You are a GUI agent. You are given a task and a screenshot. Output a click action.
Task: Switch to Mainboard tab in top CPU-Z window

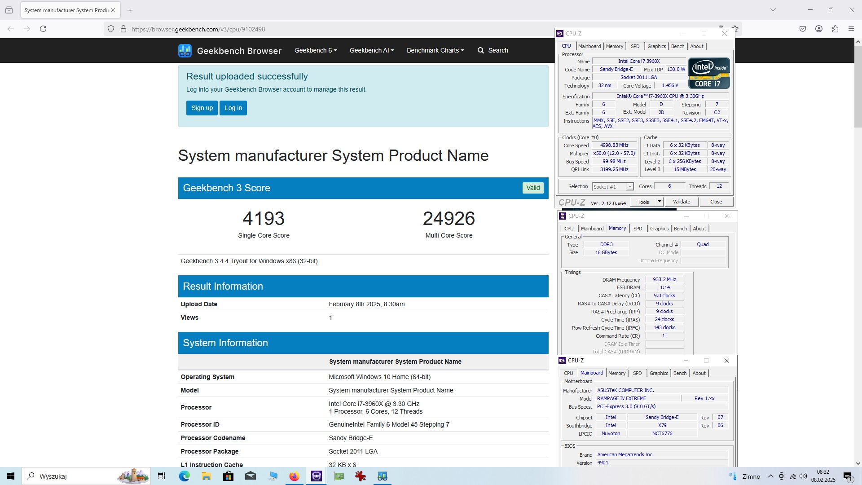[x=589, y=46]
